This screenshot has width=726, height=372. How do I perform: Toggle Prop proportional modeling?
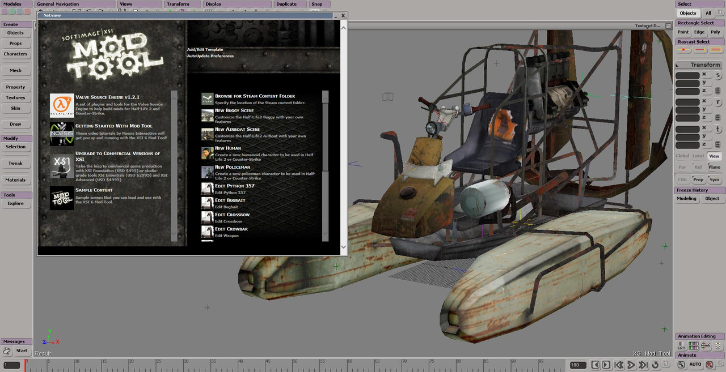pyautogui.click(x=698, y=179)
